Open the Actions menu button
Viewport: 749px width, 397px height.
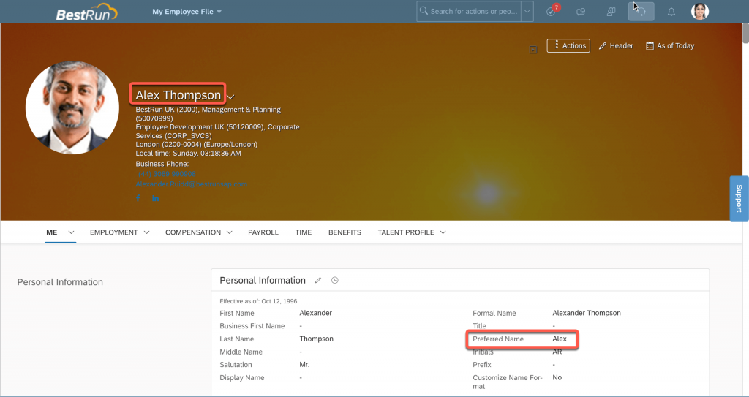pos(568,46)
